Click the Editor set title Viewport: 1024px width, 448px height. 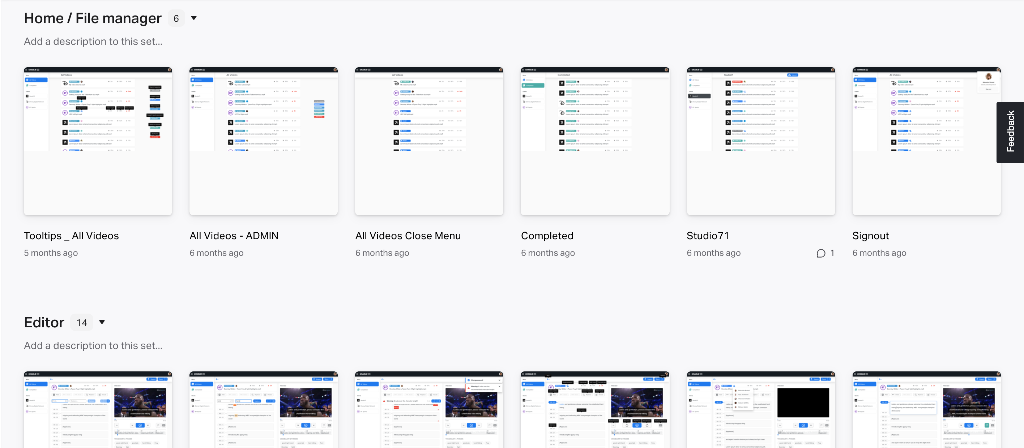tap(44, 322)
